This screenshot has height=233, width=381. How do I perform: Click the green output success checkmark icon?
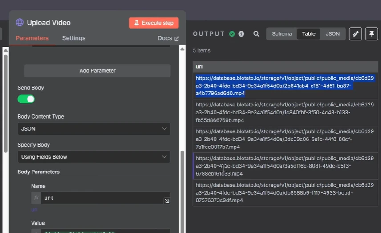pyautogui.click(x=232, y=34)
